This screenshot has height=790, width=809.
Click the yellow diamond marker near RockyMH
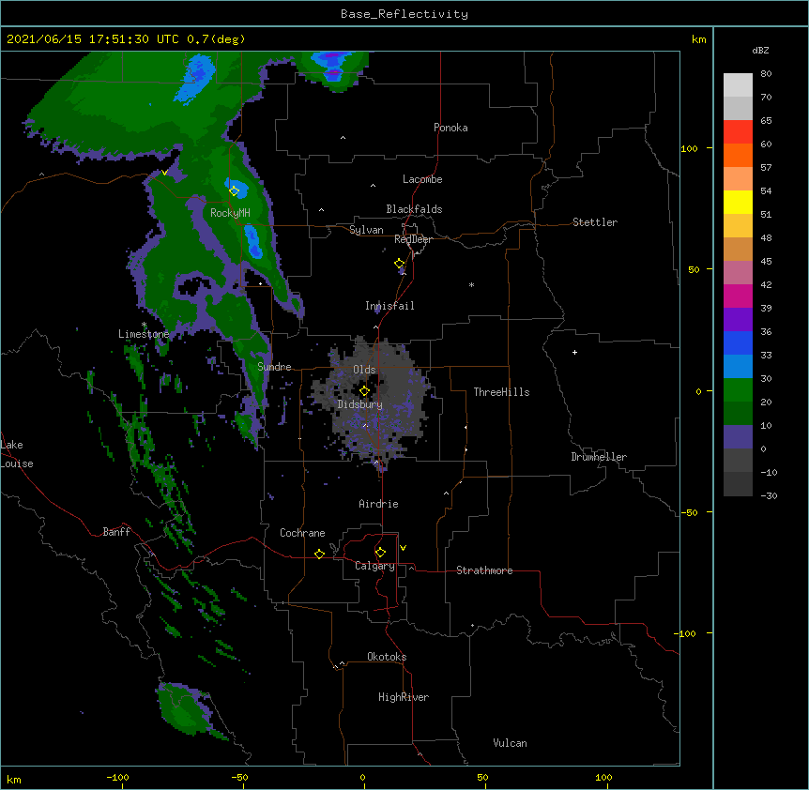tap(234, 191)
